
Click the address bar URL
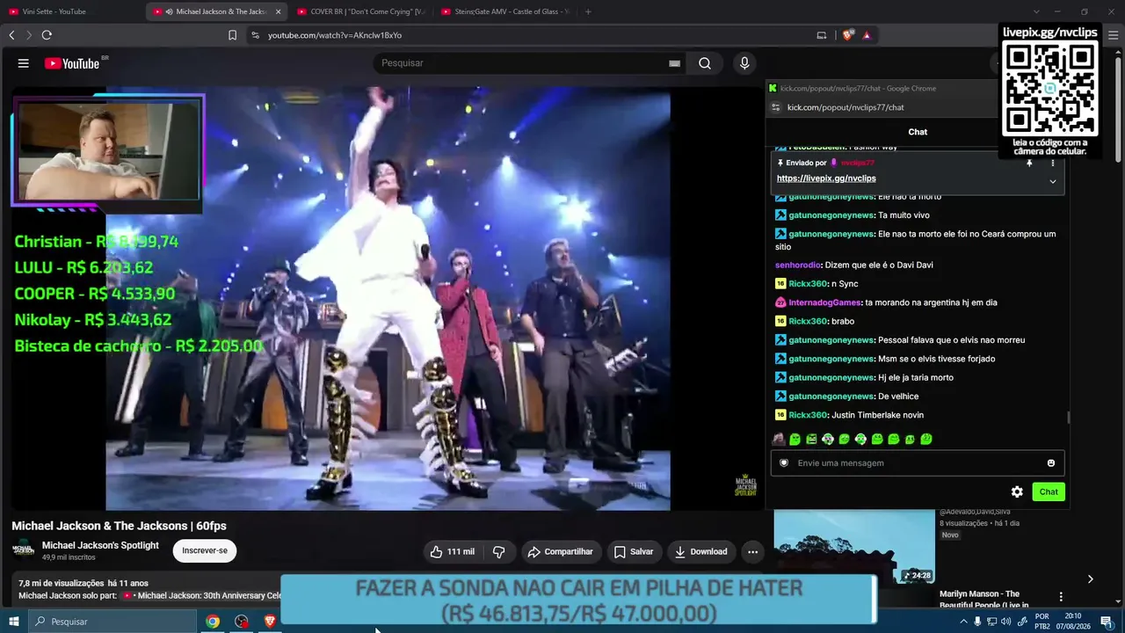coord(335,35)
